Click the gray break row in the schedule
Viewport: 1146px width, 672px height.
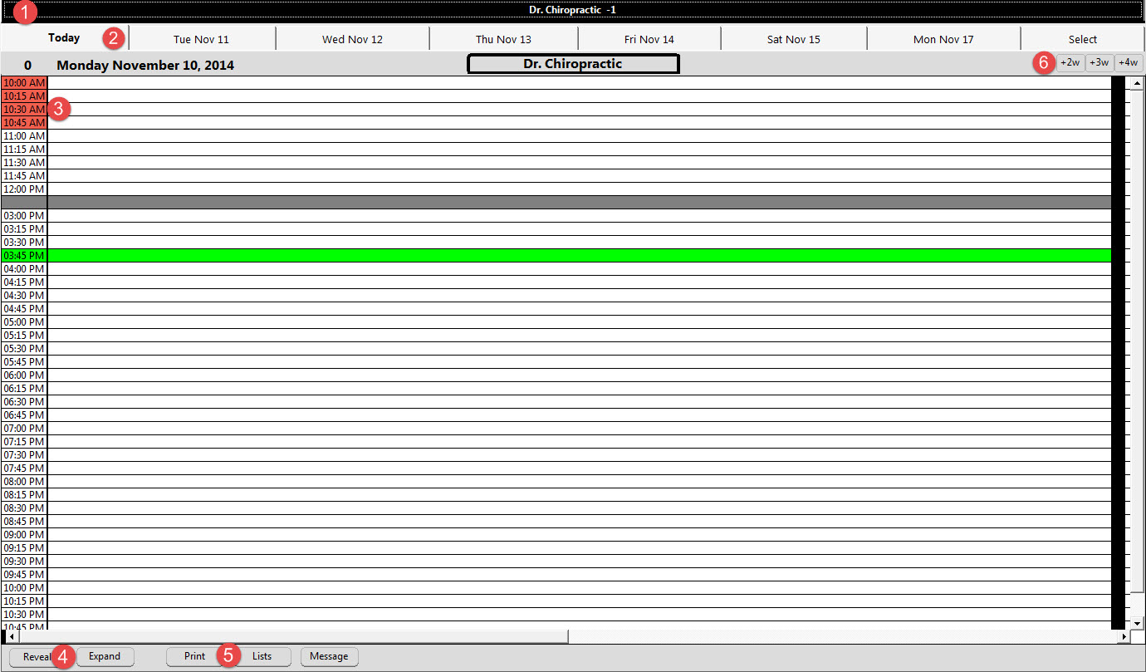click(x=556, y=203)
